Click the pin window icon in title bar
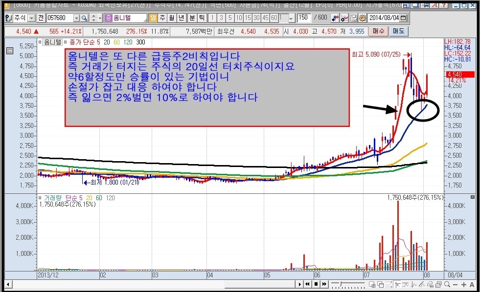The height and width of the screenshot is (292, 480). point(426,5)
